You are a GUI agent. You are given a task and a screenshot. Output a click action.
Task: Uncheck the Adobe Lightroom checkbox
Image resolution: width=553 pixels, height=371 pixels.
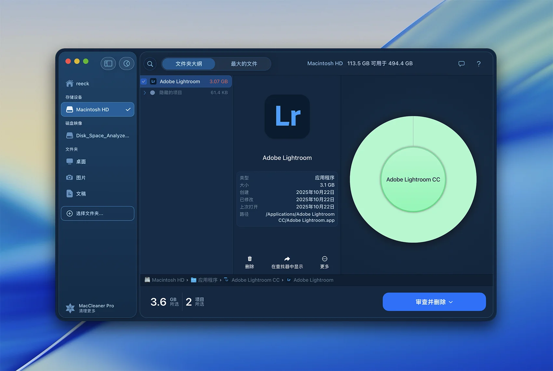(144, 81)
